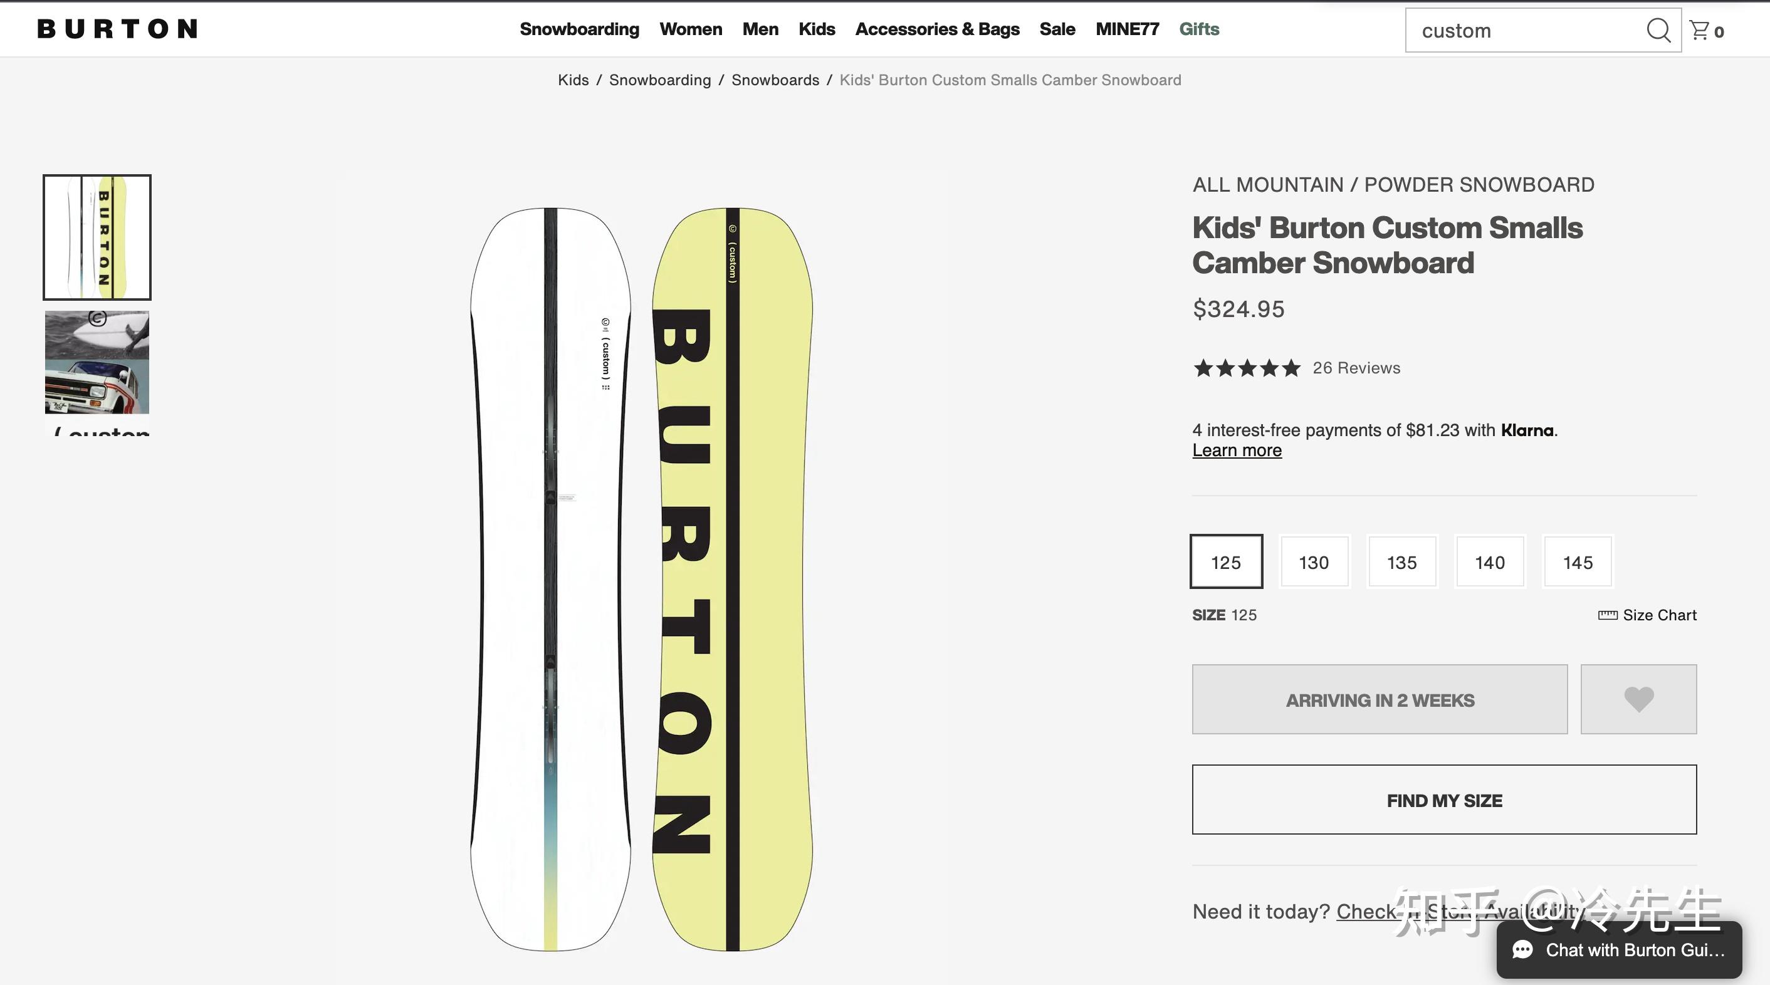This screenshot has height=985, width=1770.
Task: Select size 130 for the snowboard
Action: tap(1313, 562)
